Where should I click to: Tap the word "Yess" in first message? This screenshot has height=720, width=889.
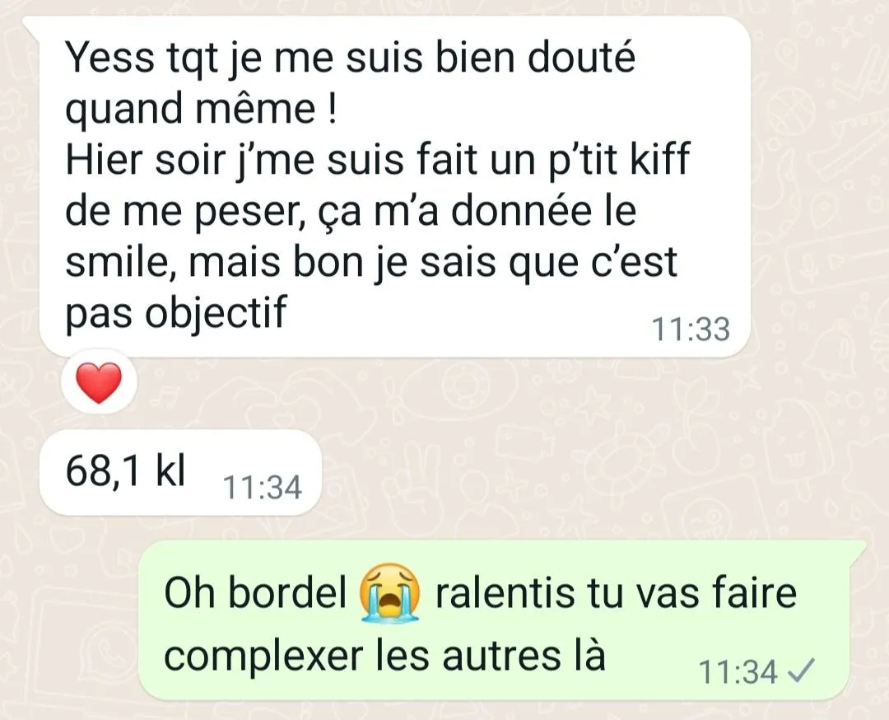click(109, 58)
